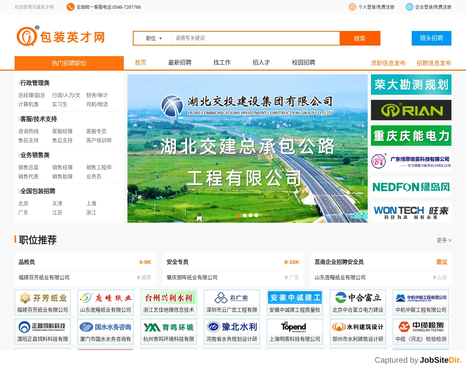The height and width of the screenshot is (371, 466).
Task: Open 庞疃纸业 company logo
Action: tap(106, 298)
